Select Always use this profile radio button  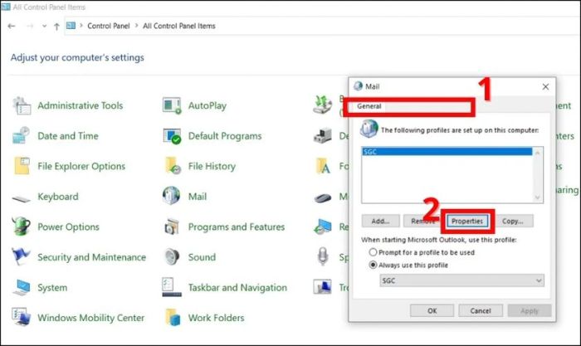coord(373,265)
